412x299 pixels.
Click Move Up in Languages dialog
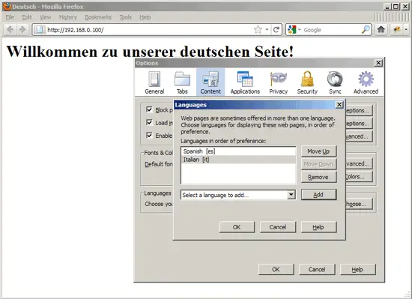point(318,151)
